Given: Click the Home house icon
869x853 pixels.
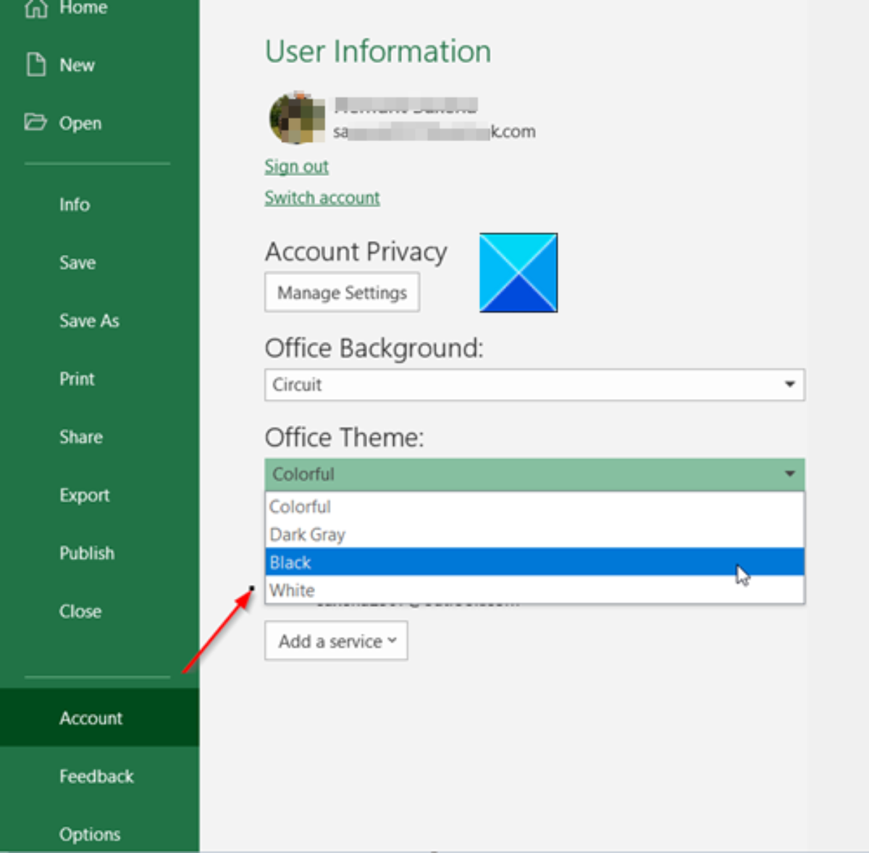Looking at the screenshot, I should pyautogui.click(x=36, y=8).
